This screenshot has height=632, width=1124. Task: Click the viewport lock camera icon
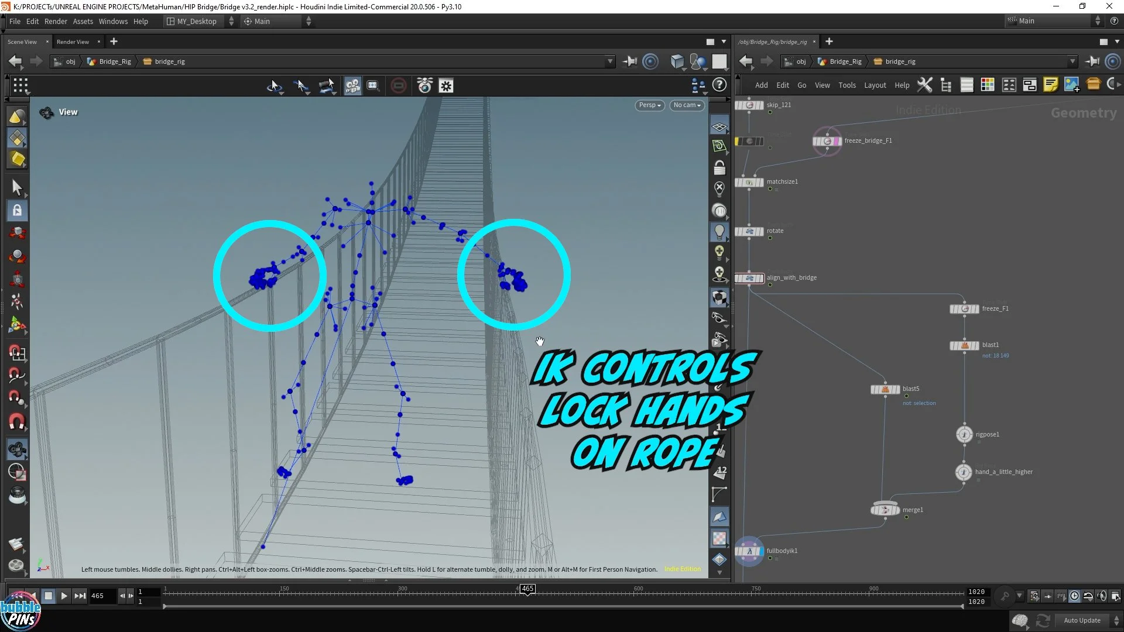coord(719,169)
